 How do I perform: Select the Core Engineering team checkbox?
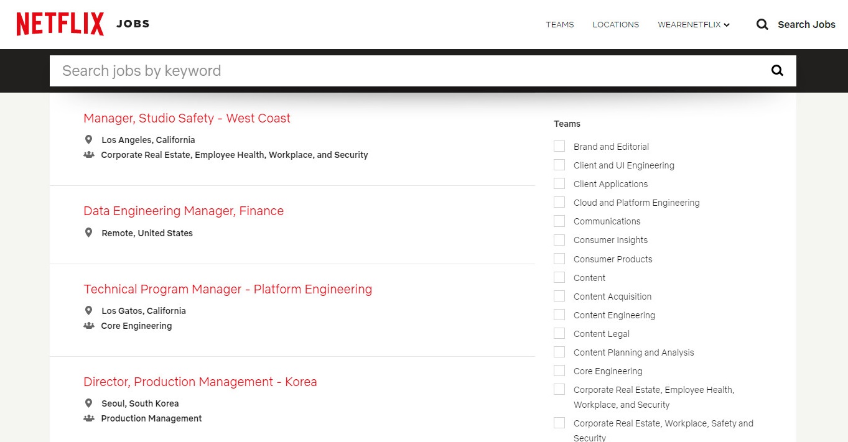[x=559, y=371]
